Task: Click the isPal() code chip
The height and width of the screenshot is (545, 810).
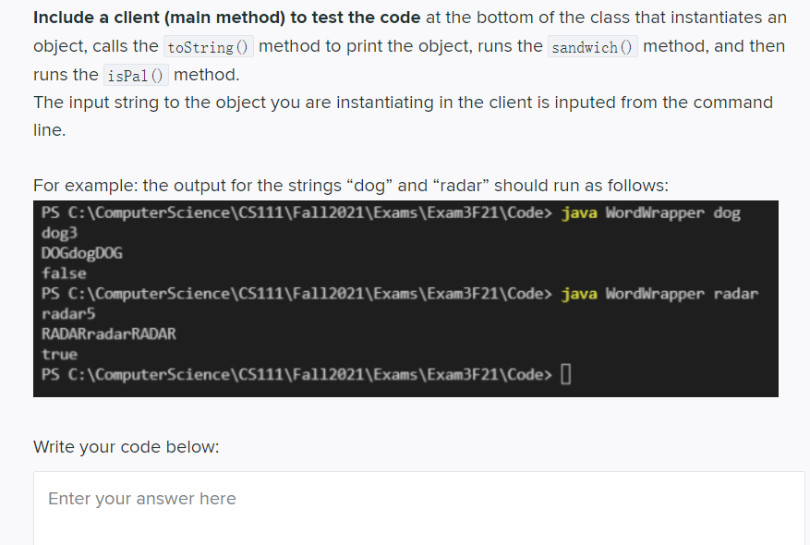Action: point(136,76)
